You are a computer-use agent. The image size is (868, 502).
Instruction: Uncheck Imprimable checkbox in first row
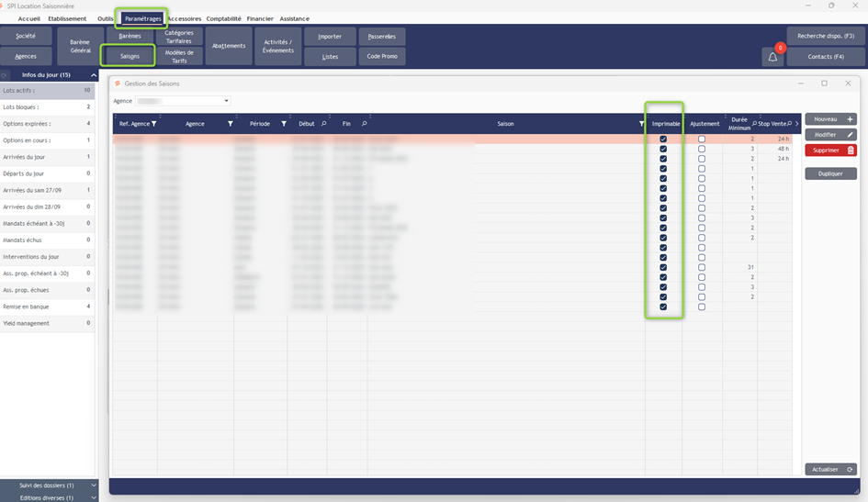(x=663, y=139)
